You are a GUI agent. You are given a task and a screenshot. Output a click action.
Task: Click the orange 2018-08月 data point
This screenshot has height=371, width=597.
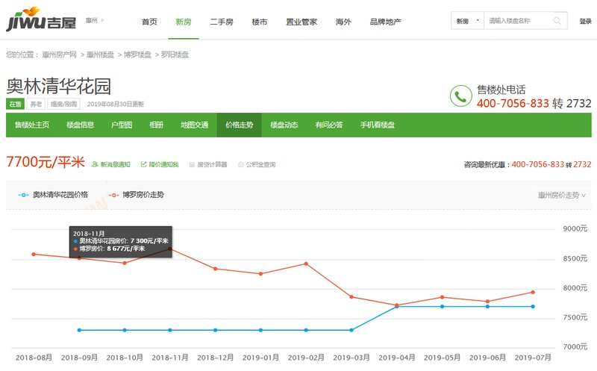click(34, 255)
